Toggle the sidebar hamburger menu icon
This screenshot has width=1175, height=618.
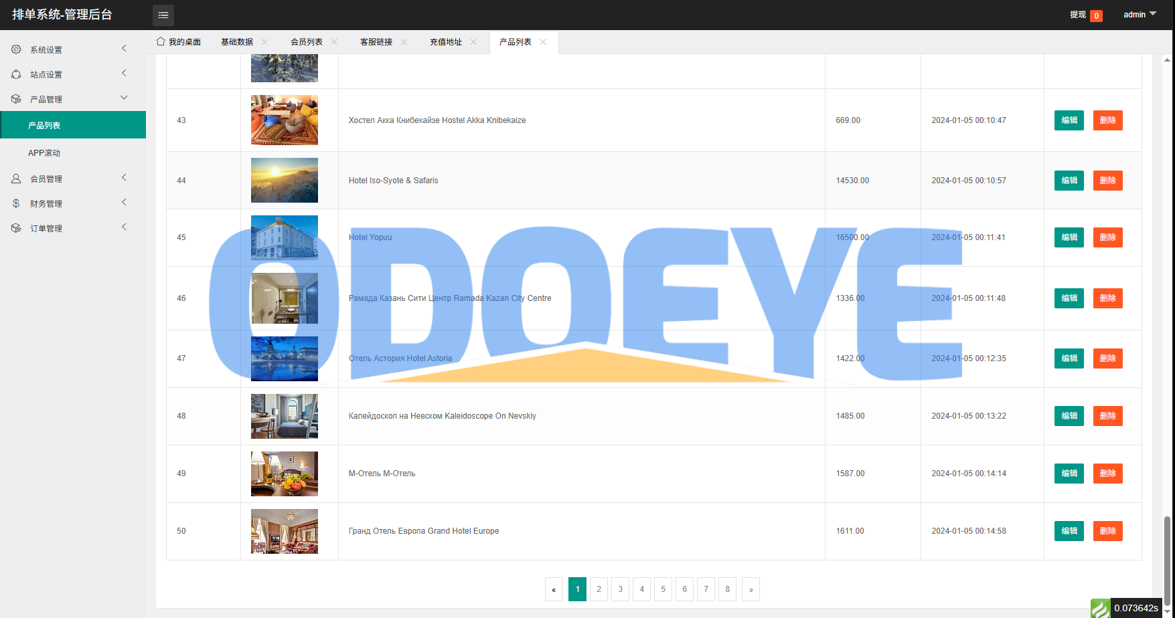163,15
